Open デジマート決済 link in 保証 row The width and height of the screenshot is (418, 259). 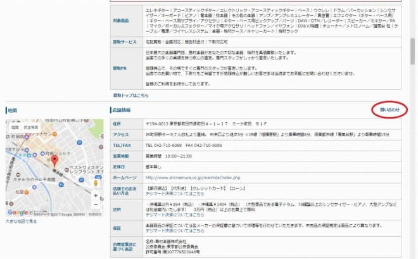[x=175, y=231]
